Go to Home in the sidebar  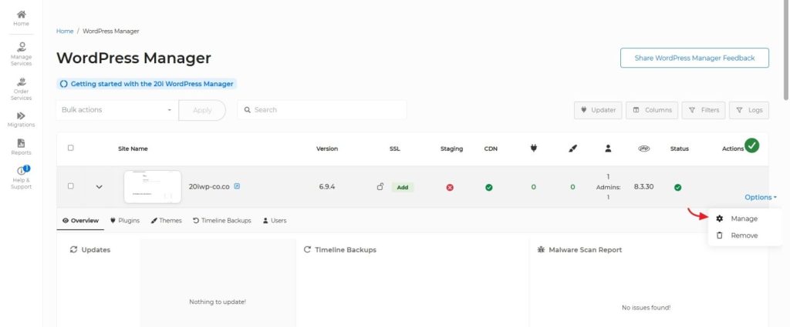point(21,18)
